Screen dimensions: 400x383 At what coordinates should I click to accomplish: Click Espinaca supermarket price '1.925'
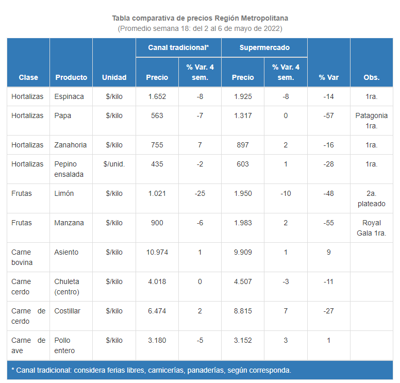pyautogui.click(x=243, y=96)
